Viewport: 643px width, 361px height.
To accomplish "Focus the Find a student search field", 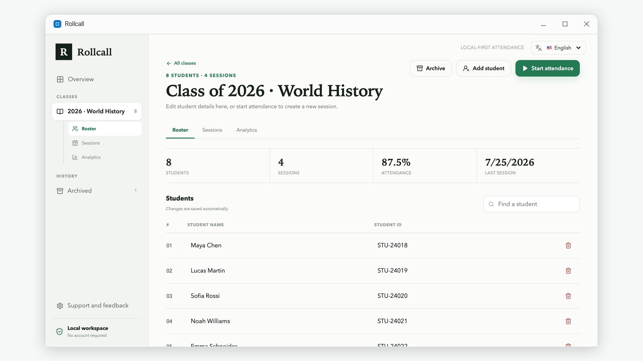I will tap(531, 204).
